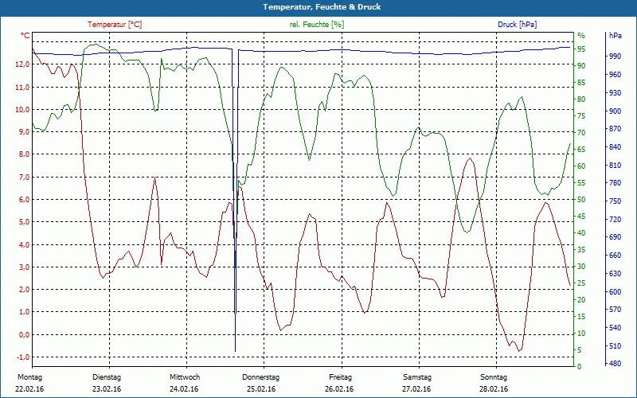
Task: Click the 1,0 temperature axis value
Action: [x=24, y=312]
